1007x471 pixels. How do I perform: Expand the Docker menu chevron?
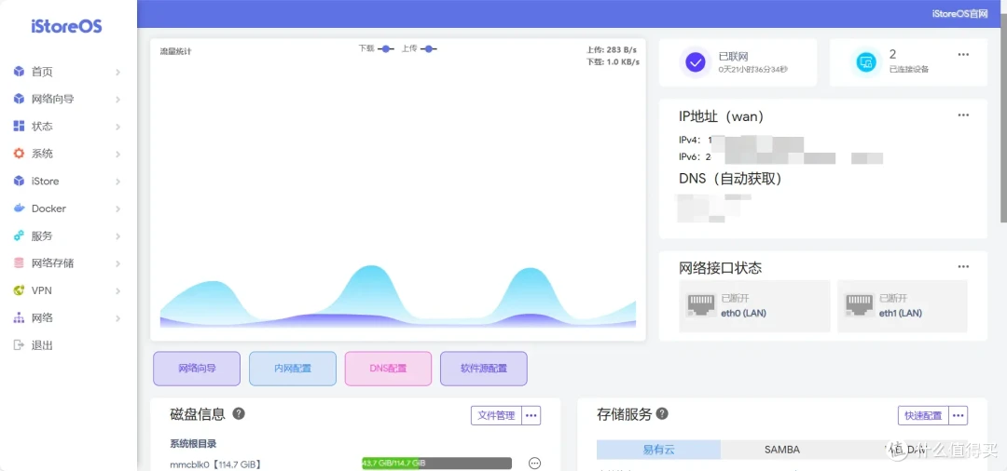click(x=118, y=209)
